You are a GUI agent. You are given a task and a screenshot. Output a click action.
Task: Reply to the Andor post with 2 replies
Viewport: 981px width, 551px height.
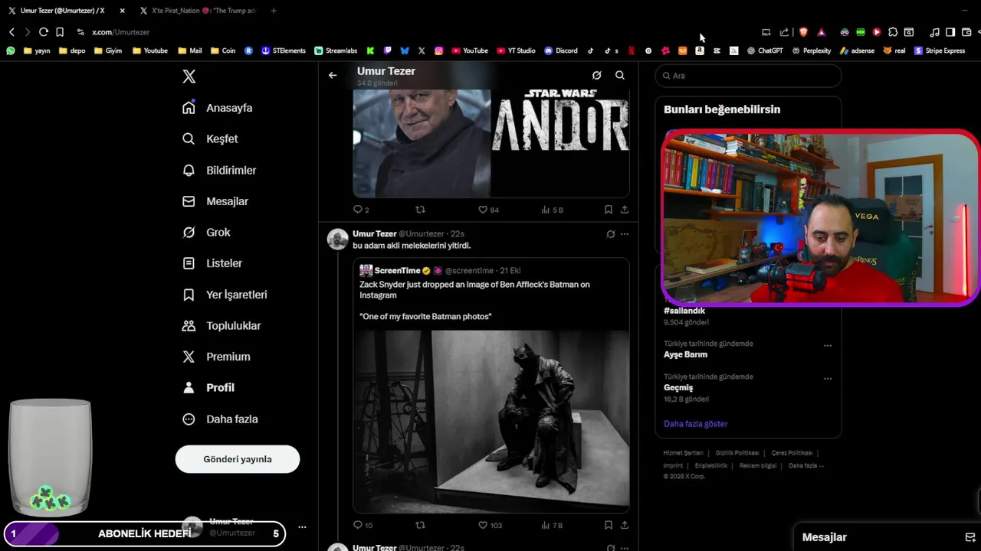[x=361, y=210]
